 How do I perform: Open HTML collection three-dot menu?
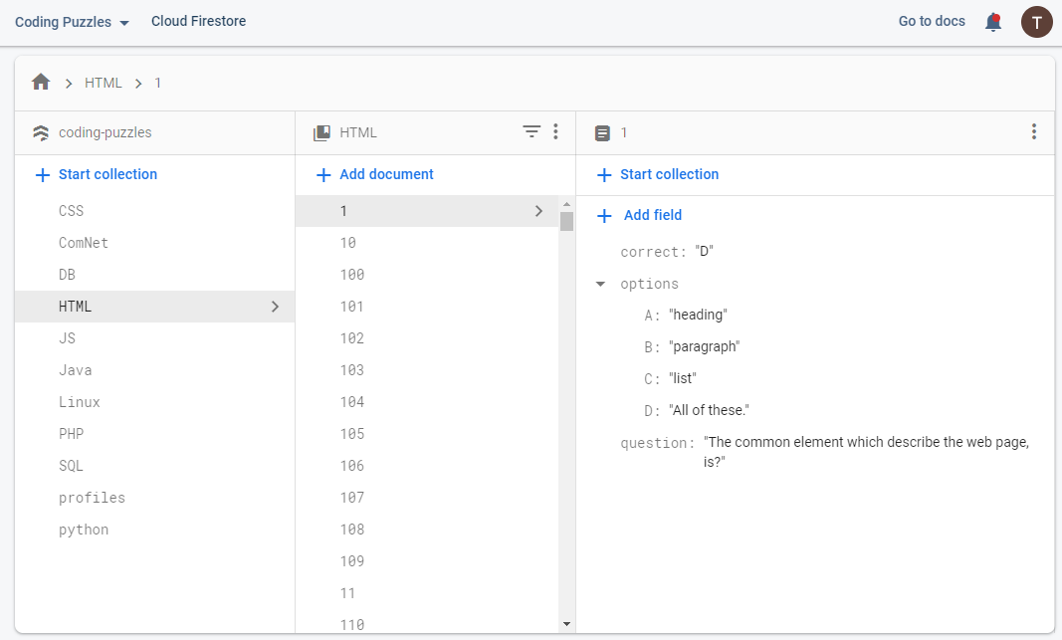[x=555, y=131]
